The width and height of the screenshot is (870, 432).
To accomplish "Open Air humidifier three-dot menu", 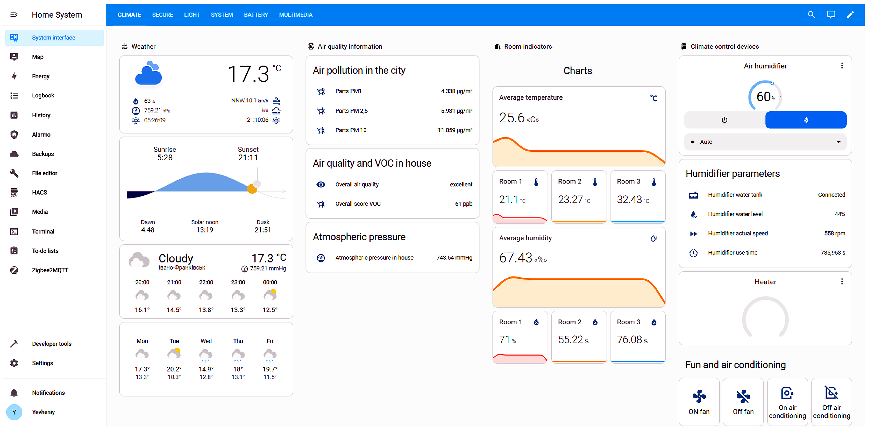I will click(842, 66).
